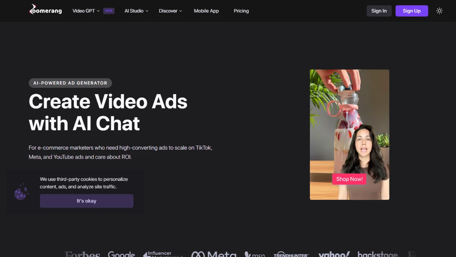Toggle the light/dark theme sun icon
This screenshot has height=257, width=456.
[x=439, y=11]
